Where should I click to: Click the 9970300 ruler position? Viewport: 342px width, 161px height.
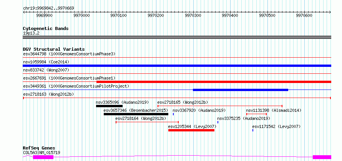(193, 15)
